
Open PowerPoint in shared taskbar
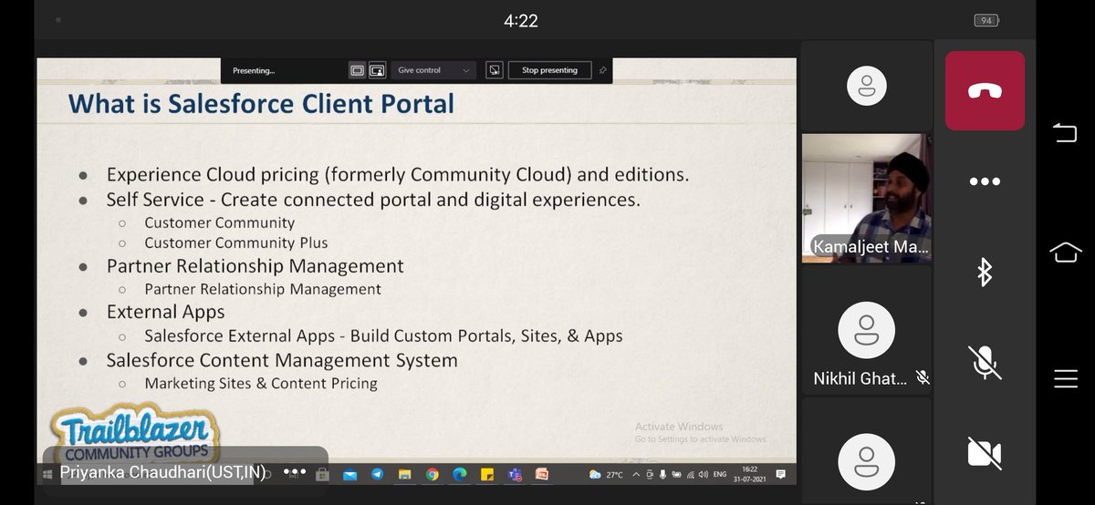click(541, 474)
